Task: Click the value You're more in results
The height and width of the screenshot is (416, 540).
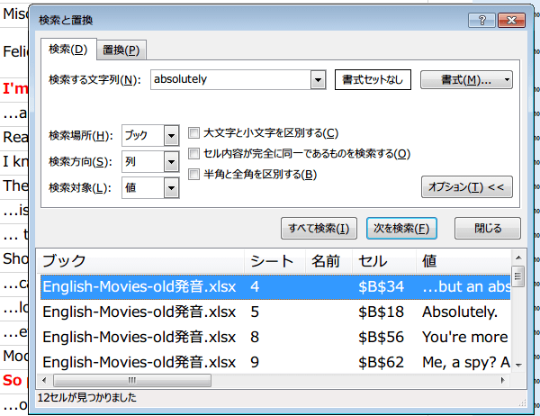Action: [465, 337]
